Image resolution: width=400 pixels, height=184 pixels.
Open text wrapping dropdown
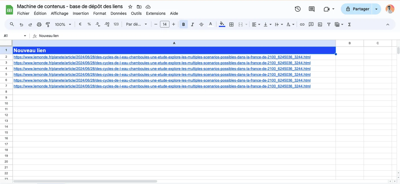coord(279,25)
